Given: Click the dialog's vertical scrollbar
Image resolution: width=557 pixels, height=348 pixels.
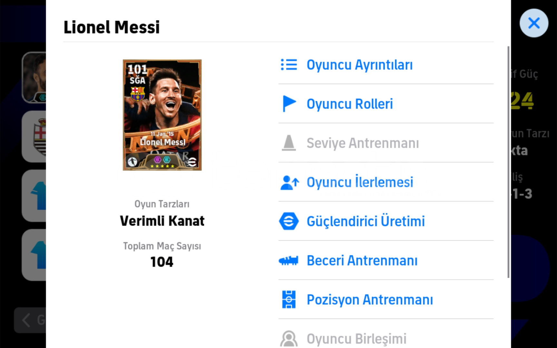Looking at the screenshot, I should (509, 162).
